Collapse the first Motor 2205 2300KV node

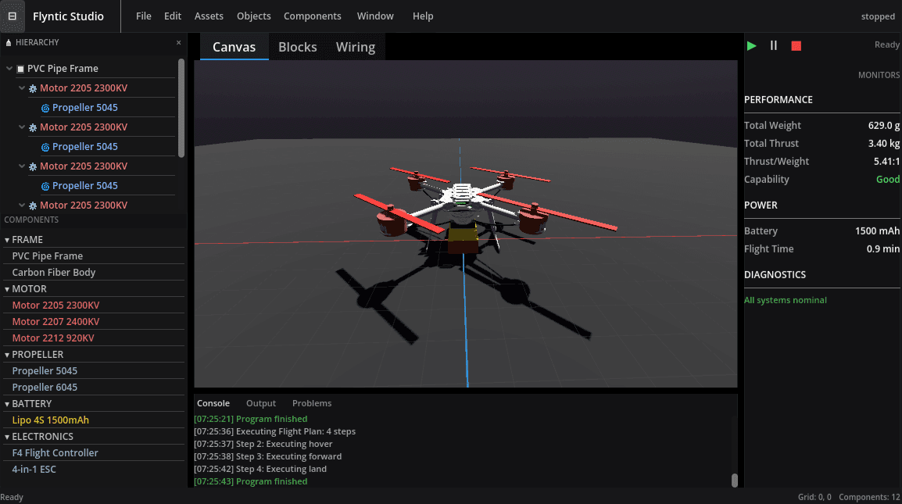point(22,88)
